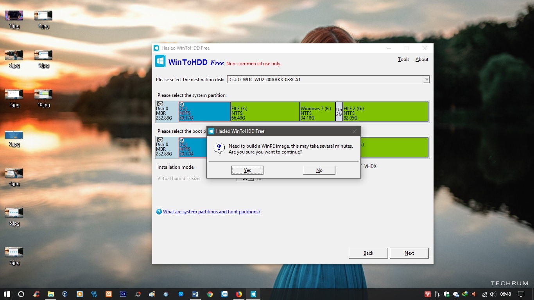Click Disk 0 icon in boot partition row
Image resolution: width=534 pixels, height=300 pixels.
160,140
